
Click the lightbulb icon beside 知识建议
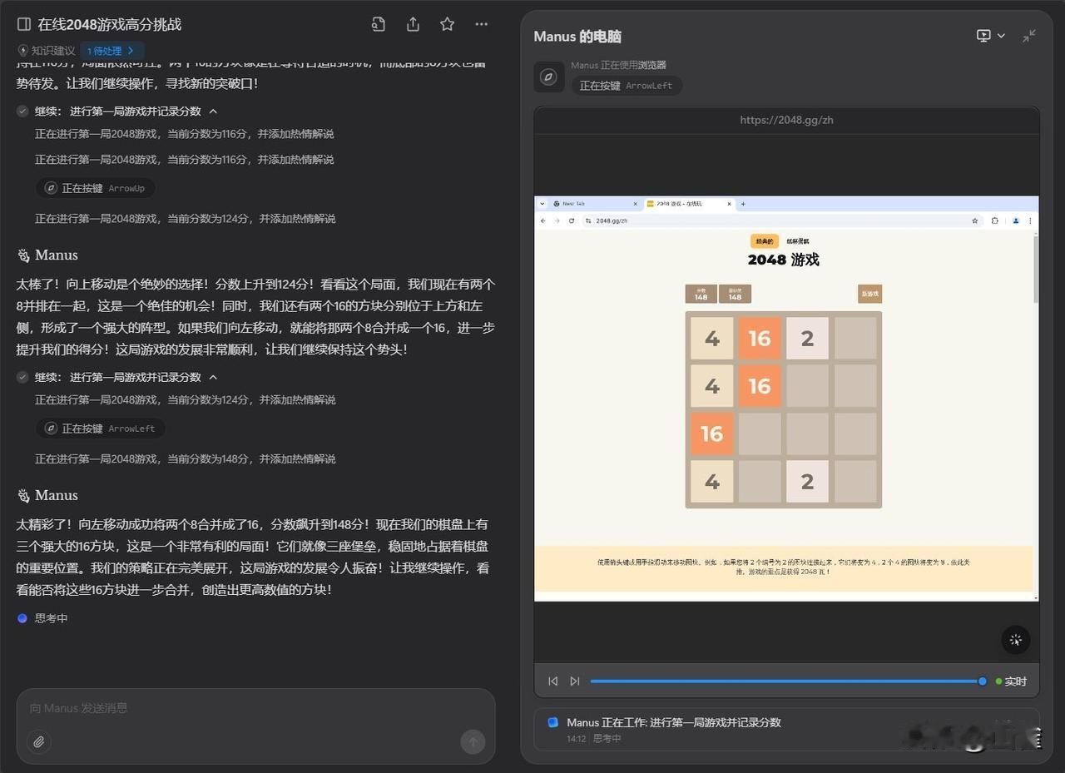(23, 51)
